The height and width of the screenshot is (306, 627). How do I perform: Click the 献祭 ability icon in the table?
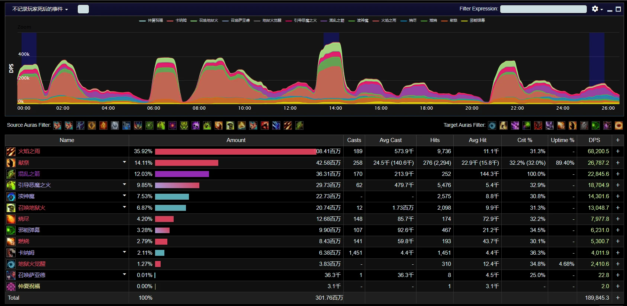click(x=11, y=163)
